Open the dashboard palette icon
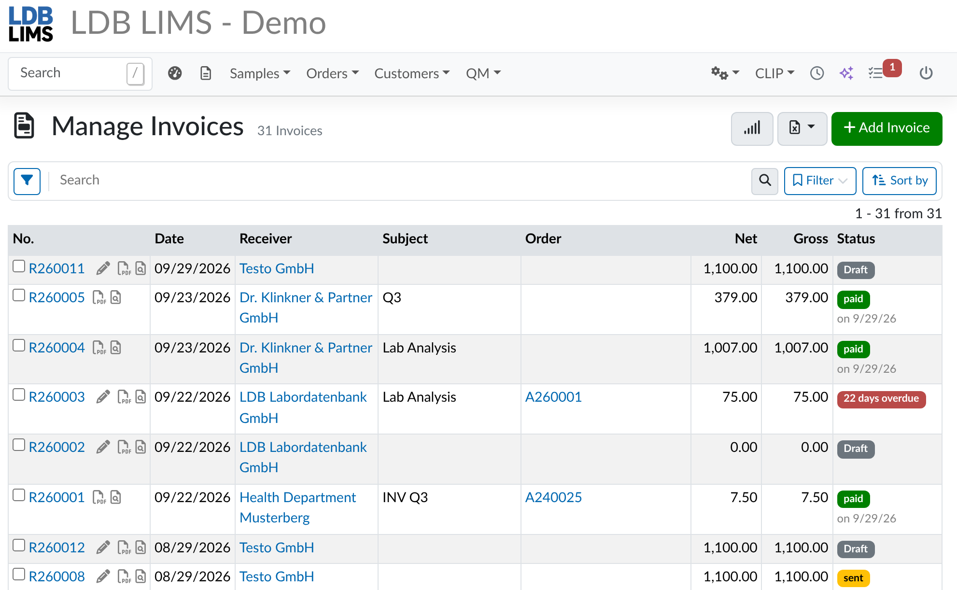The height and width of the screenshot is (590, 957). tap(175, 73)
